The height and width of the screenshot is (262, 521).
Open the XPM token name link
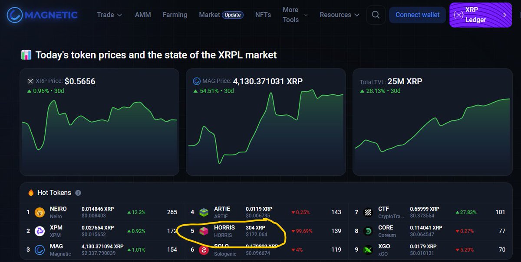(x=56, y=227)
